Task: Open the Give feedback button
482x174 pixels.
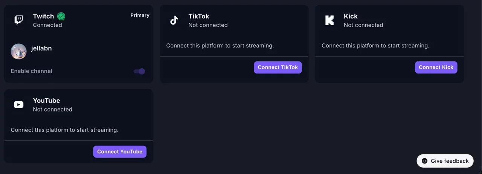Action: pyautogui.click(x=445, y=161)
